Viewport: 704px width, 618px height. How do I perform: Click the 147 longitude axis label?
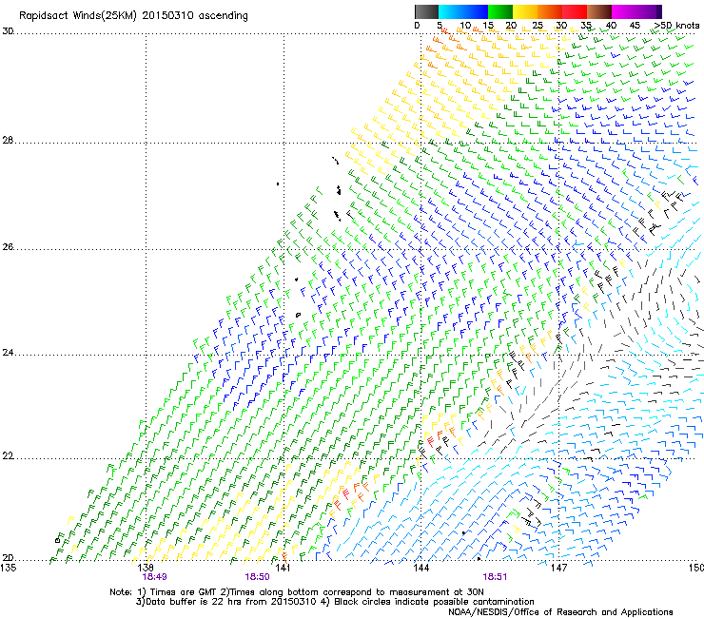coord(558,568)
